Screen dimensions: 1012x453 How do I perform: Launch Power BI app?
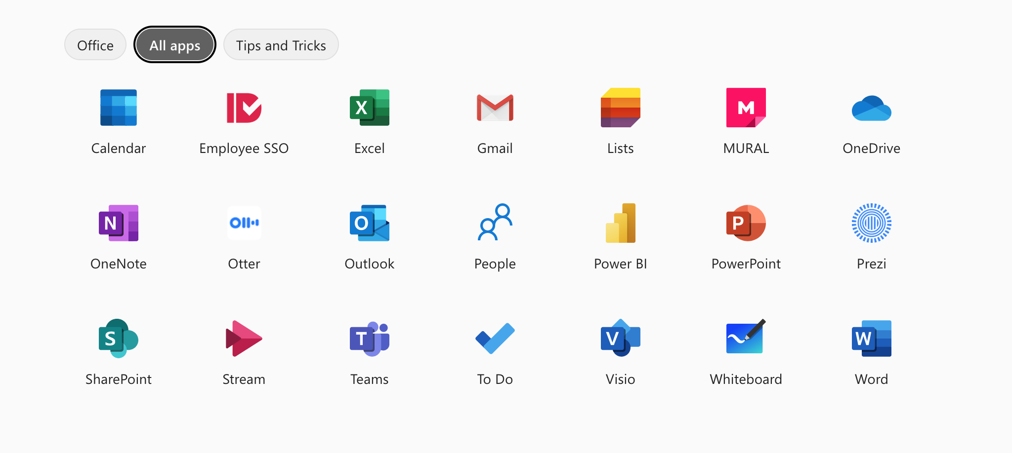tap(620, 223)
